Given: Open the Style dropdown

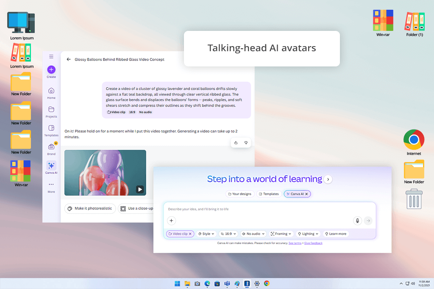Looking at the screenshot, I should [x=206, y=234].
